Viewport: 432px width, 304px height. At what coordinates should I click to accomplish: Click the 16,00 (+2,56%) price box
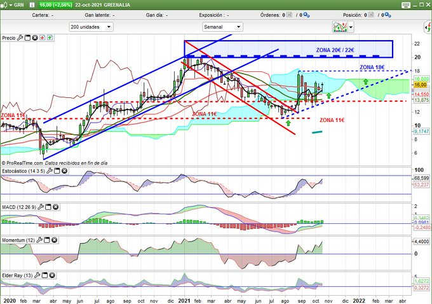[x=56, y=5]
